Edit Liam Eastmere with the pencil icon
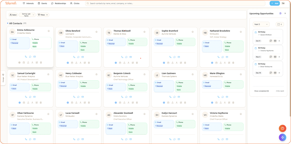The width and height of the screenshot is (291, 144). (x=181, y=103)
